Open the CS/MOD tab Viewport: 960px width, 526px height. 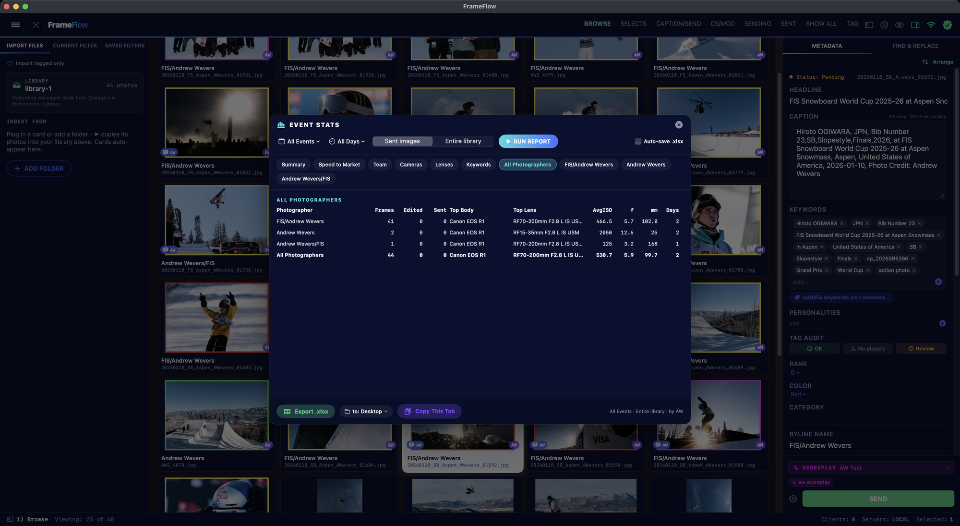pyautogui.click(x=722, y=24)
